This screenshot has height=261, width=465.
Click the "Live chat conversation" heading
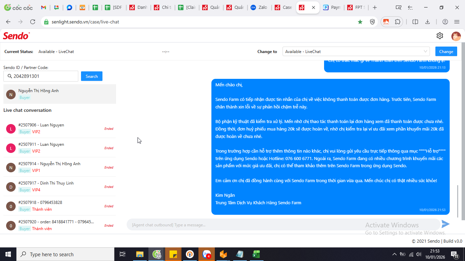click(28, 110)
